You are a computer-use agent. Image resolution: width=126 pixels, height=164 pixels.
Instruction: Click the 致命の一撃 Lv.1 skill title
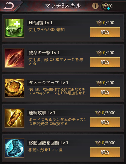point(44,53)
